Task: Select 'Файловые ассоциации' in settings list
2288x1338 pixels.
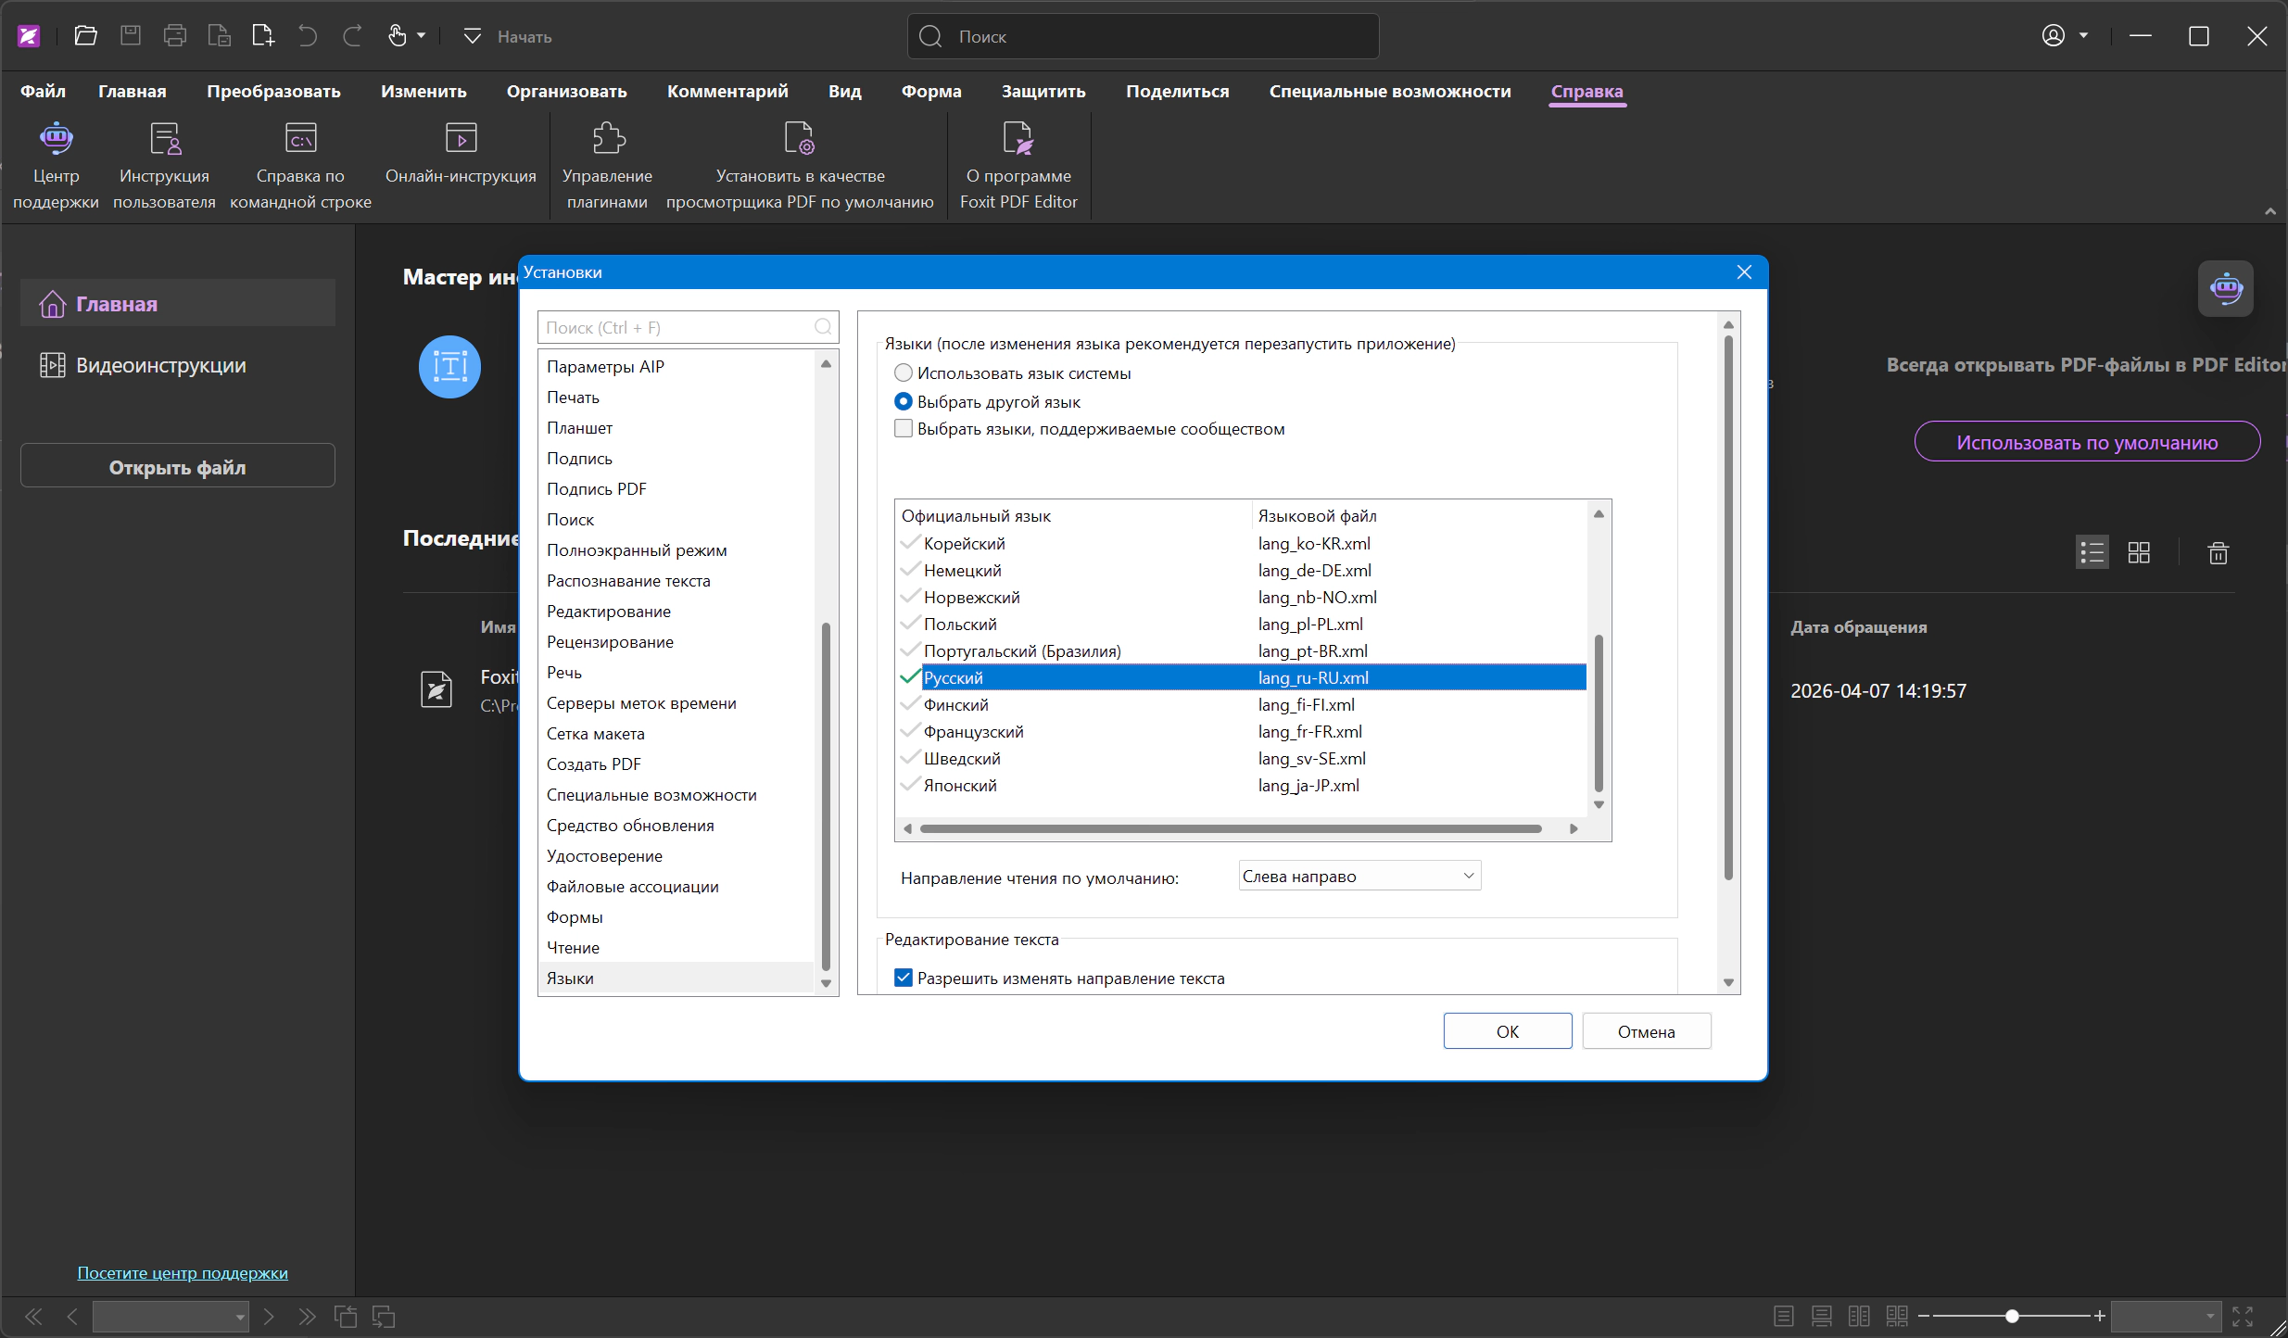Action: (x=632, y=887)
